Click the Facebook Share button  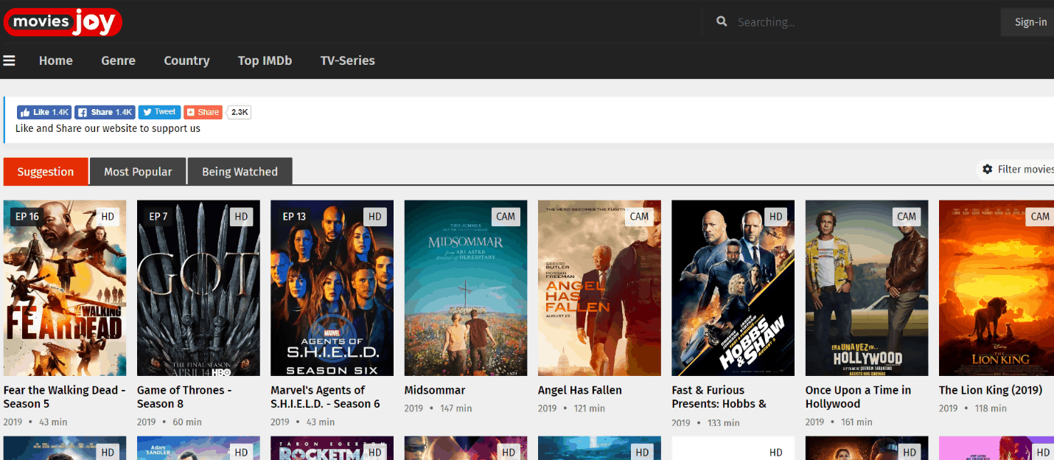pyautogui.click(x=105, y=112)
